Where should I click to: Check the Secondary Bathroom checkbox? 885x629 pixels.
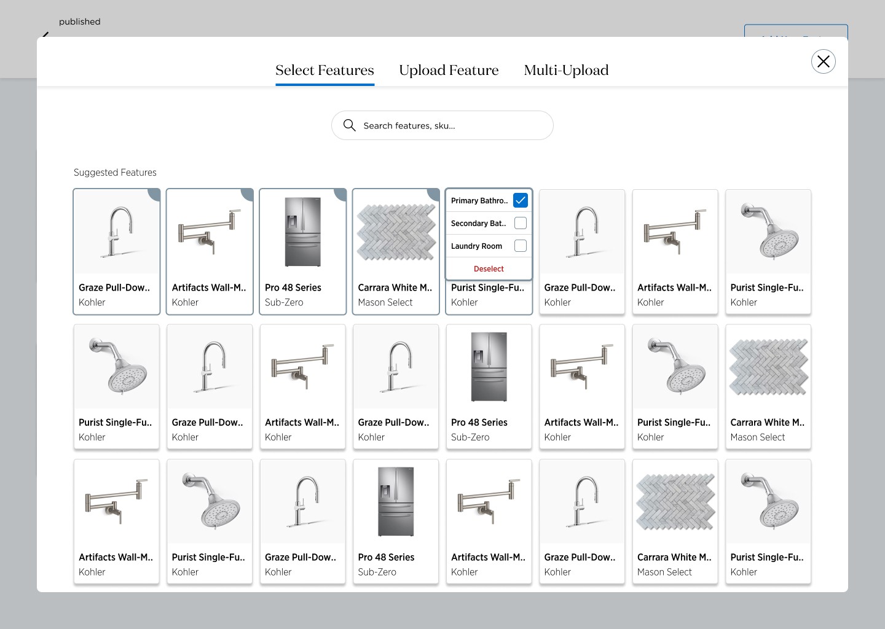pyautogui.click(x=520, y=223)
